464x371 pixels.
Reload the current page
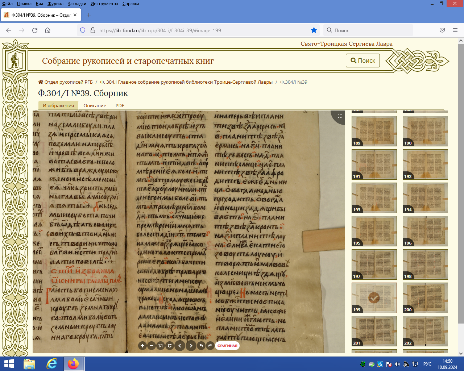tap(35, 30)
